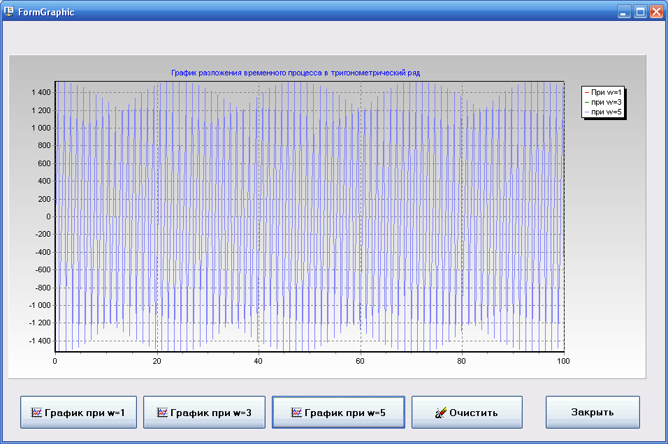Click the x-axis label 100
668x444 pixels.
tap(563, 361)
